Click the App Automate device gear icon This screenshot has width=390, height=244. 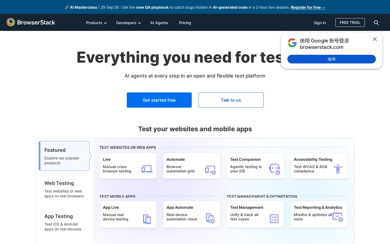click(210, 218)
